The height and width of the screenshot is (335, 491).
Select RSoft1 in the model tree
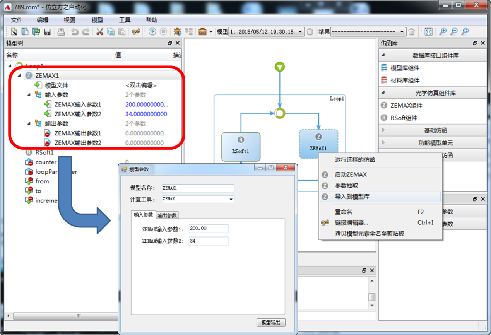[x=44, y=152]
